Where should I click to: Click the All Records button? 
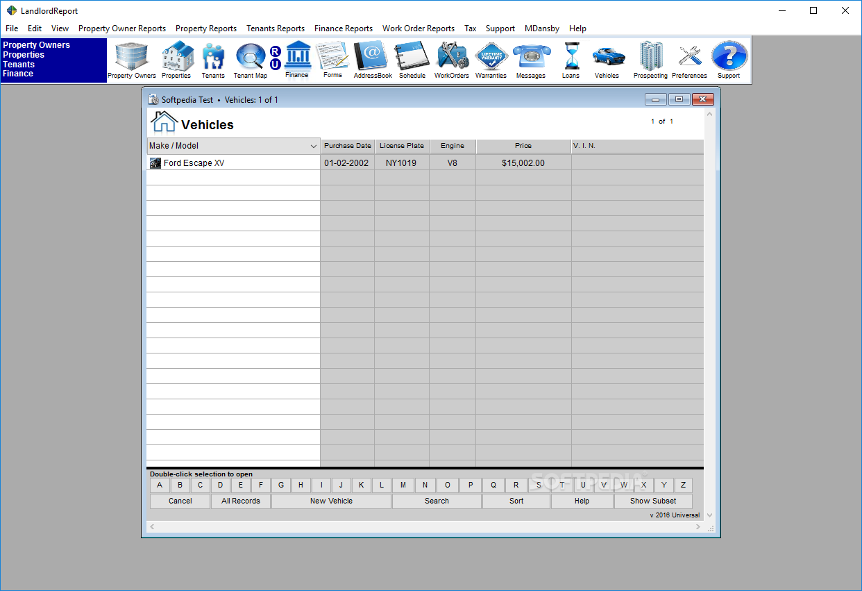coord(241,501)
